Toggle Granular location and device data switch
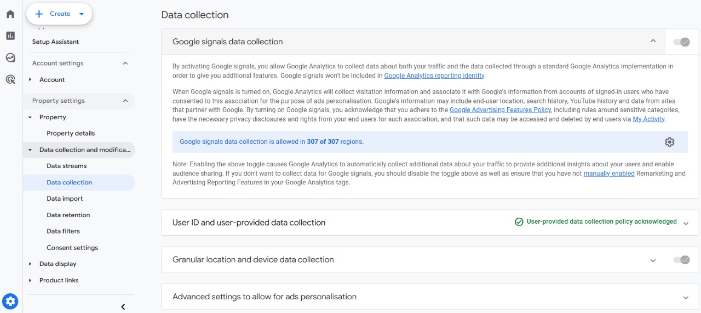Screen dimensions: 701x313 tap(681, 260)
